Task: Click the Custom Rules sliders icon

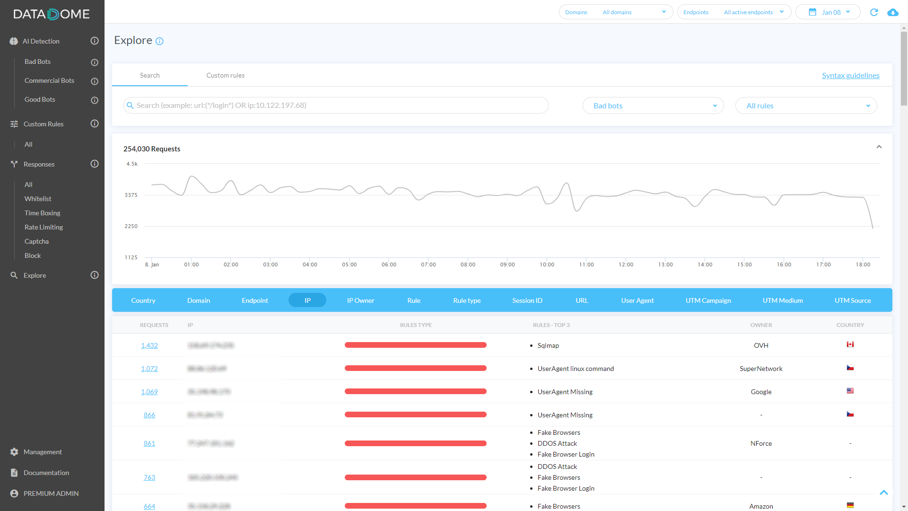Action: [x=14, y=124]
